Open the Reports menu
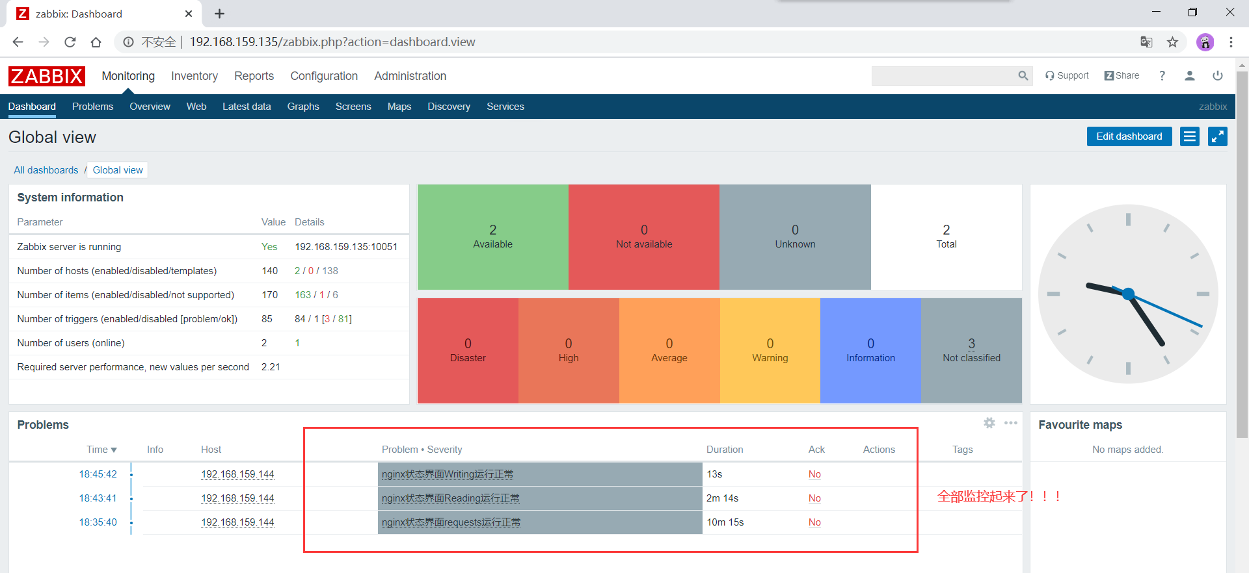 [254, 76]
